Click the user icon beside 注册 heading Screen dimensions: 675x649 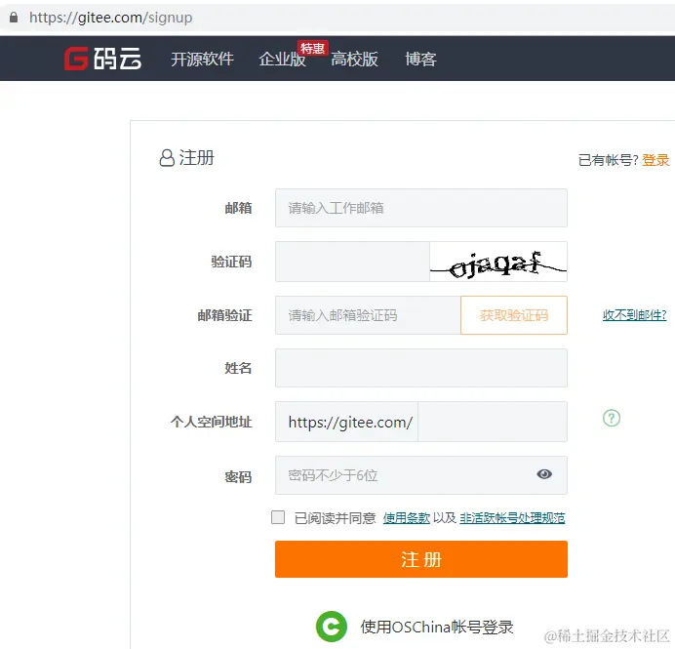(167, 158)
